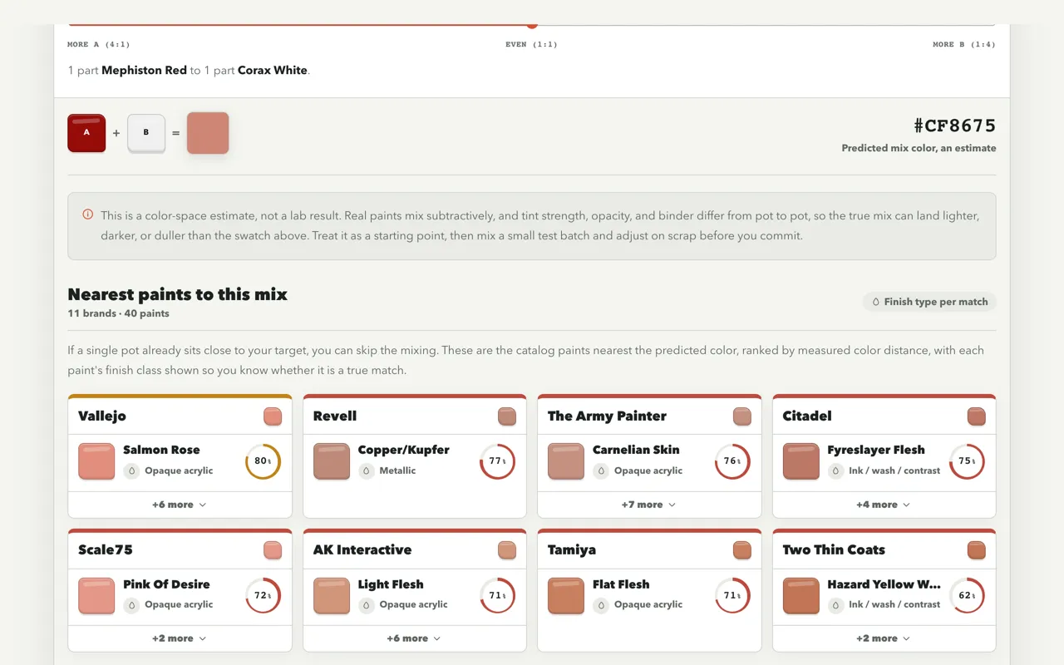1064x665 pixels.
Task: Click the Revell brand name
Action: coord(335,416)
